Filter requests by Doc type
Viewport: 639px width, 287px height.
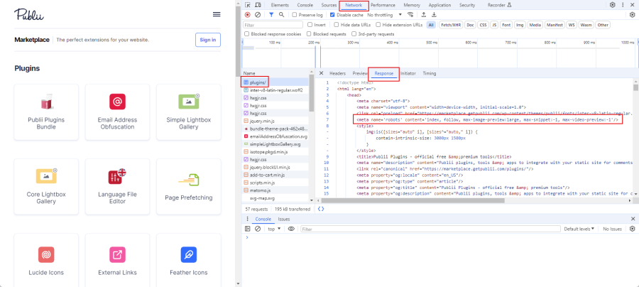click(470, 25)
